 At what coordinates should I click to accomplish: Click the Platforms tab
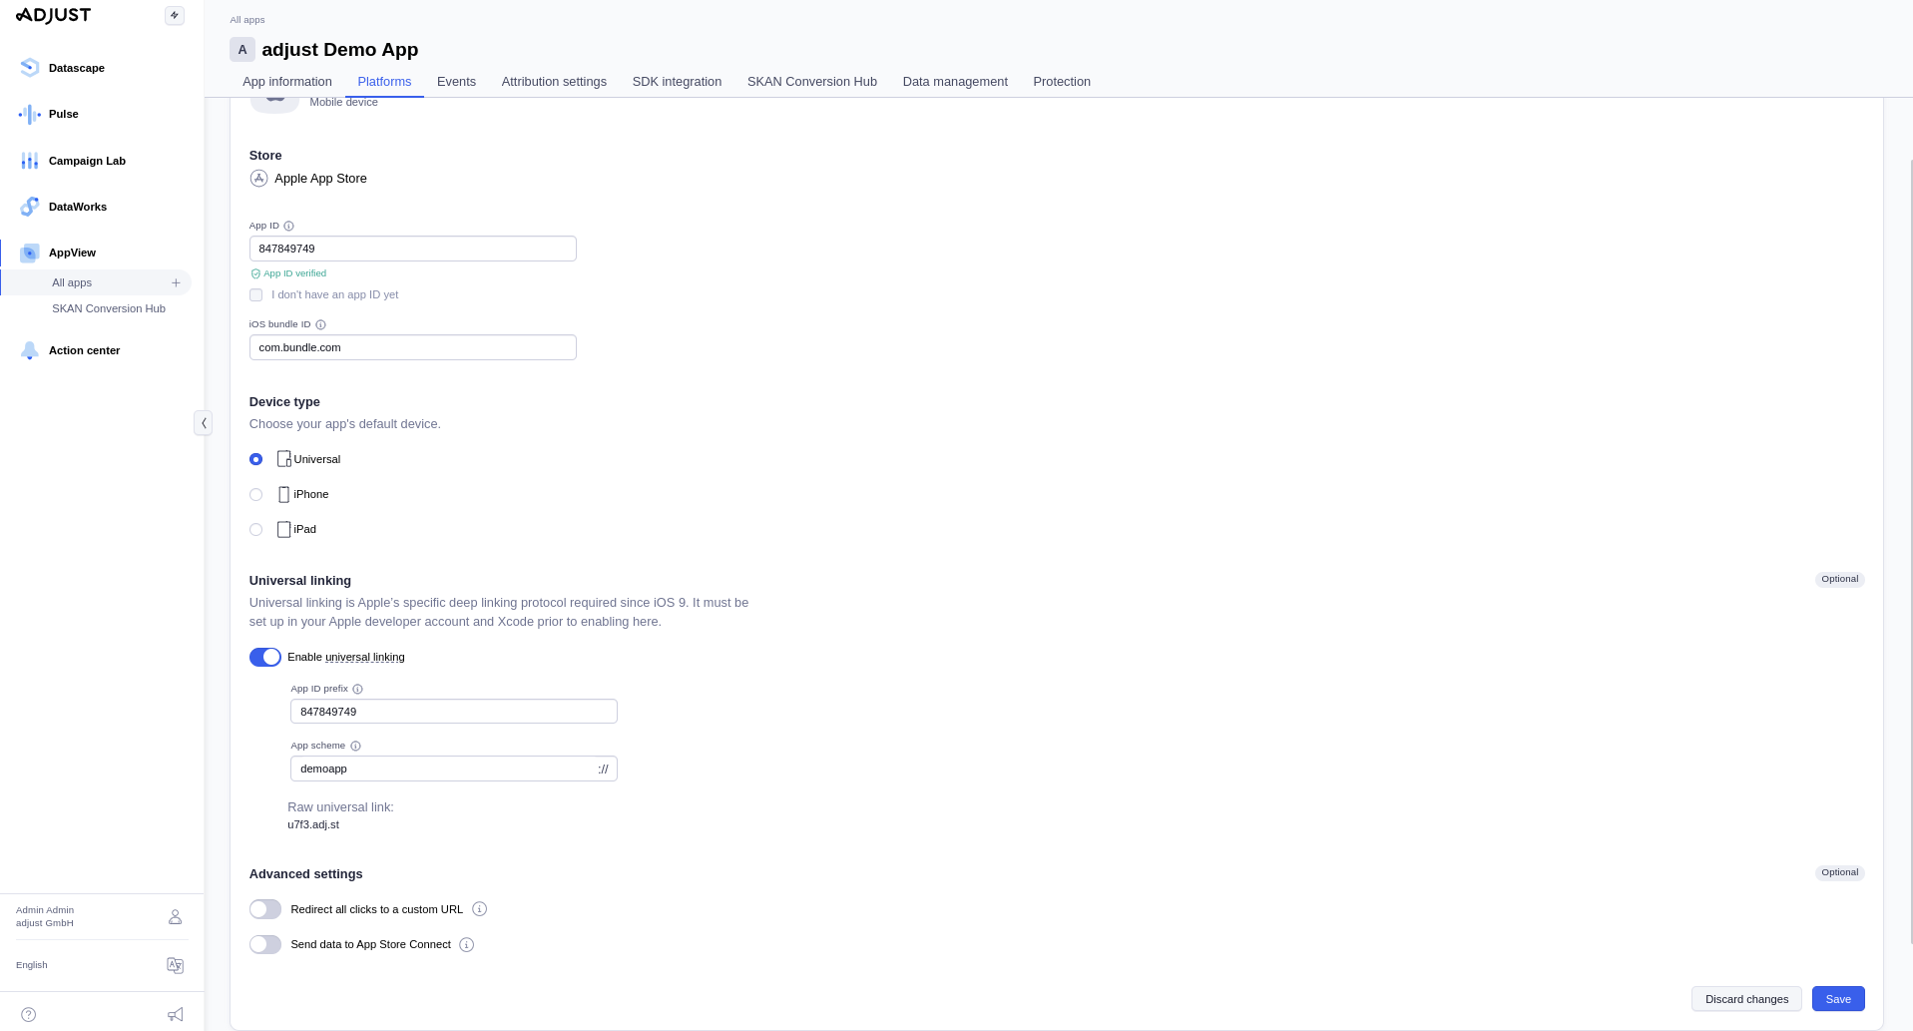coord(384,82)
